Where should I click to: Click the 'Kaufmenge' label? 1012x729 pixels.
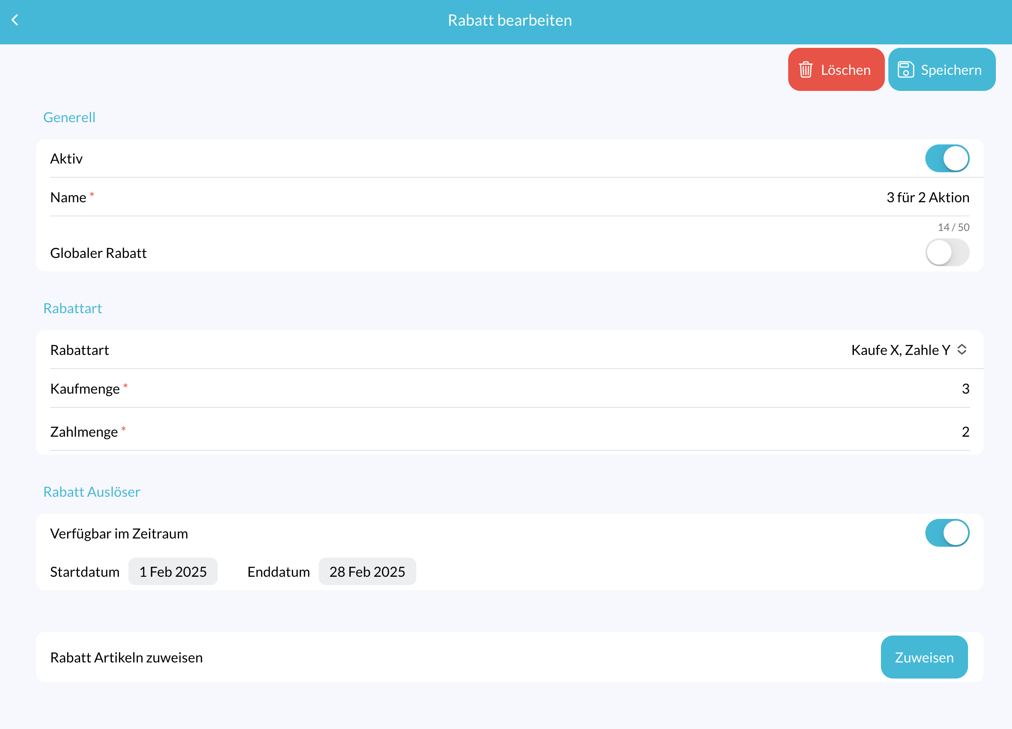[85, 388]
